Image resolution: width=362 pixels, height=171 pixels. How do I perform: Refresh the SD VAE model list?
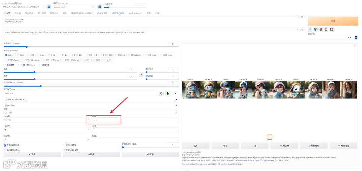[99, 7]
